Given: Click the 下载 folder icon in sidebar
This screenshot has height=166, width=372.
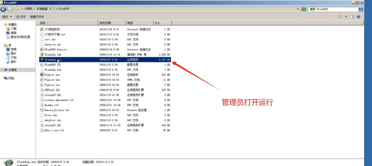Looking at the screenshot, I should tap(8, 29).
